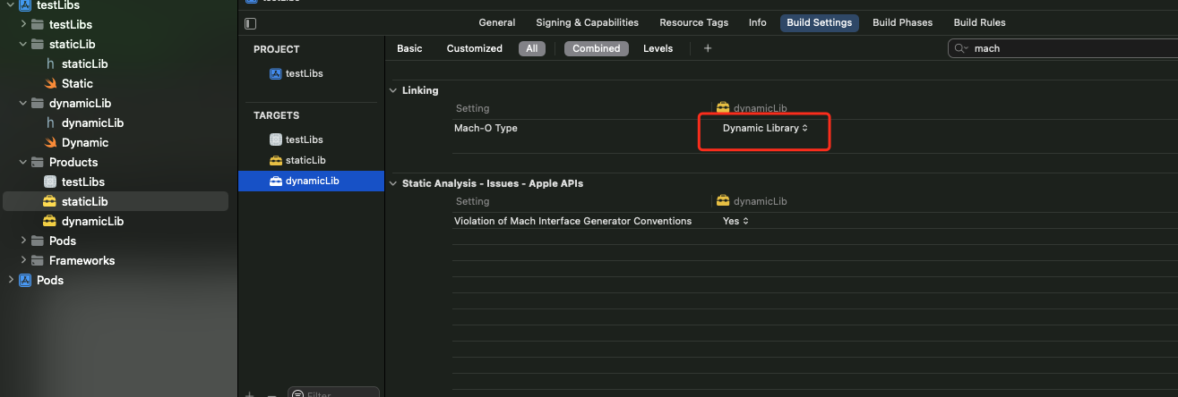Click the testLibs project icon in PROJECT list

click(x=276, y=73)
